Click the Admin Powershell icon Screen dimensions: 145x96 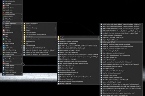click(4, 1)
